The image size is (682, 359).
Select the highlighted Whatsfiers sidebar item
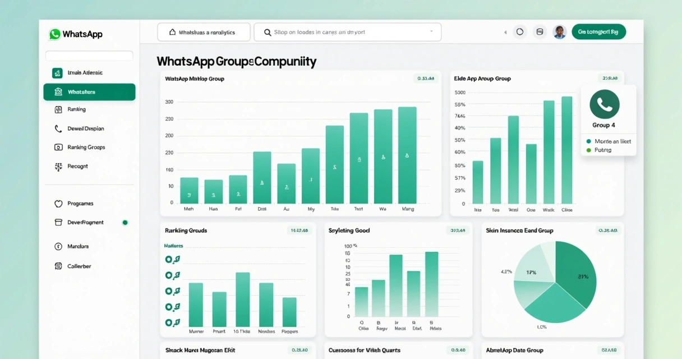(89, 92)
